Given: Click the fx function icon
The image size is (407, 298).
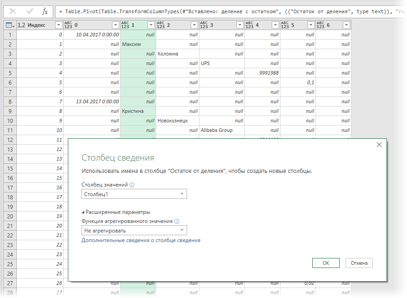Looking at the screenshot, I should [45, 11].
